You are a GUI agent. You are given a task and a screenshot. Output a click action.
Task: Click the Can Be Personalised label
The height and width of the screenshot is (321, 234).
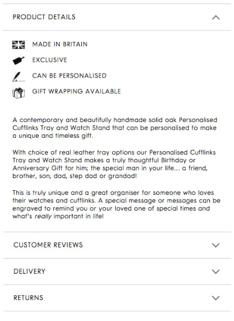[x=70, y=76]
